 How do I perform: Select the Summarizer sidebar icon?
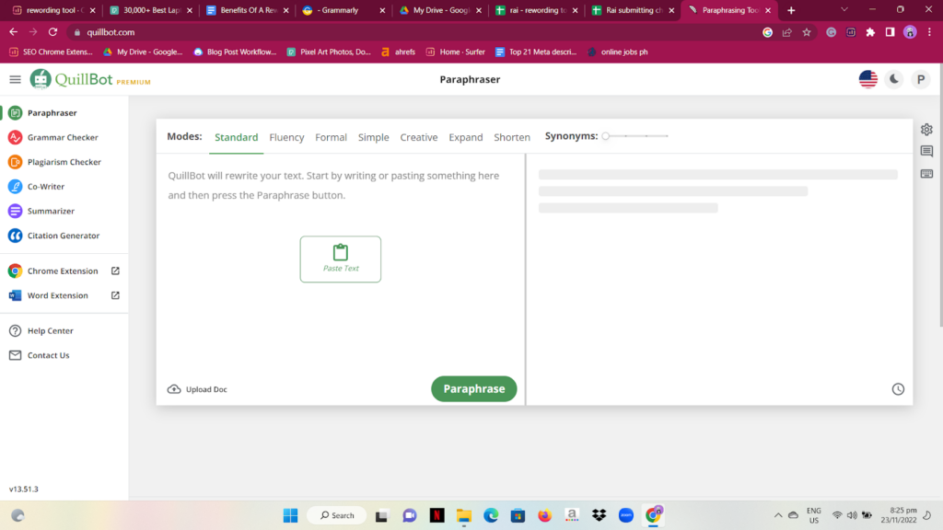coord(15,211)
